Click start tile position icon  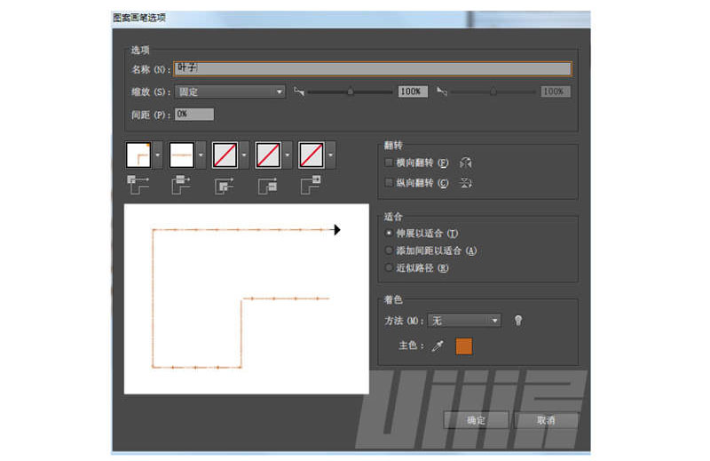pyautogui.click(x=268, y=186)
